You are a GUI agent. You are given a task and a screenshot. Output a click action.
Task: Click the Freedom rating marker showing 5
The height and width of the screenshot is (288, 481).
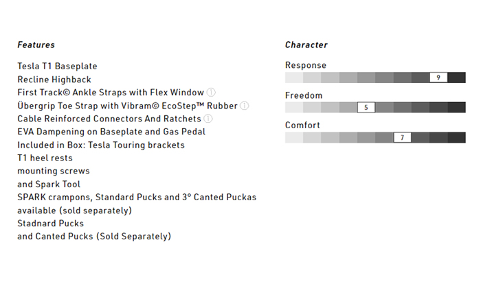[366, 108]
